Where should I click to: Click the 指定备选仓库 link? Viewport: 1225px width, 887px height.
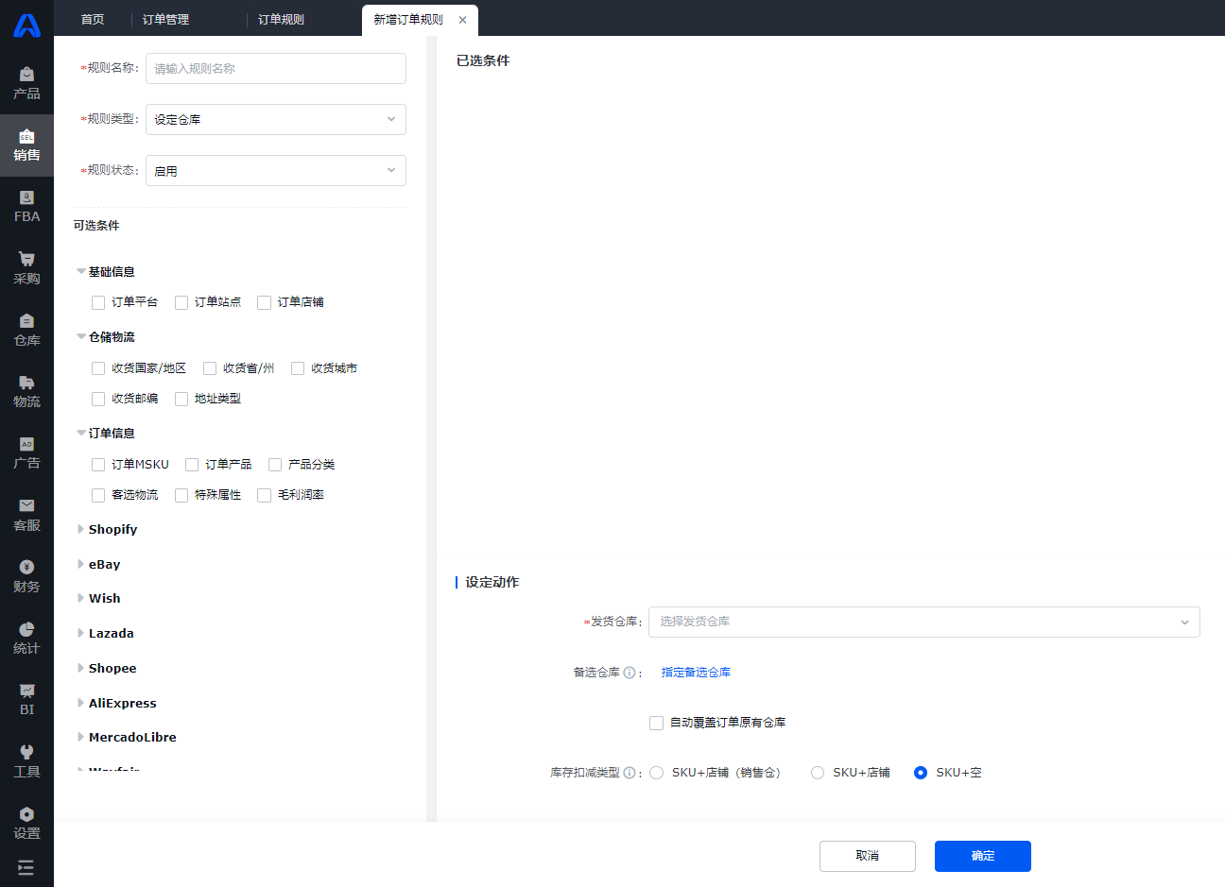[x=696, y=673]
